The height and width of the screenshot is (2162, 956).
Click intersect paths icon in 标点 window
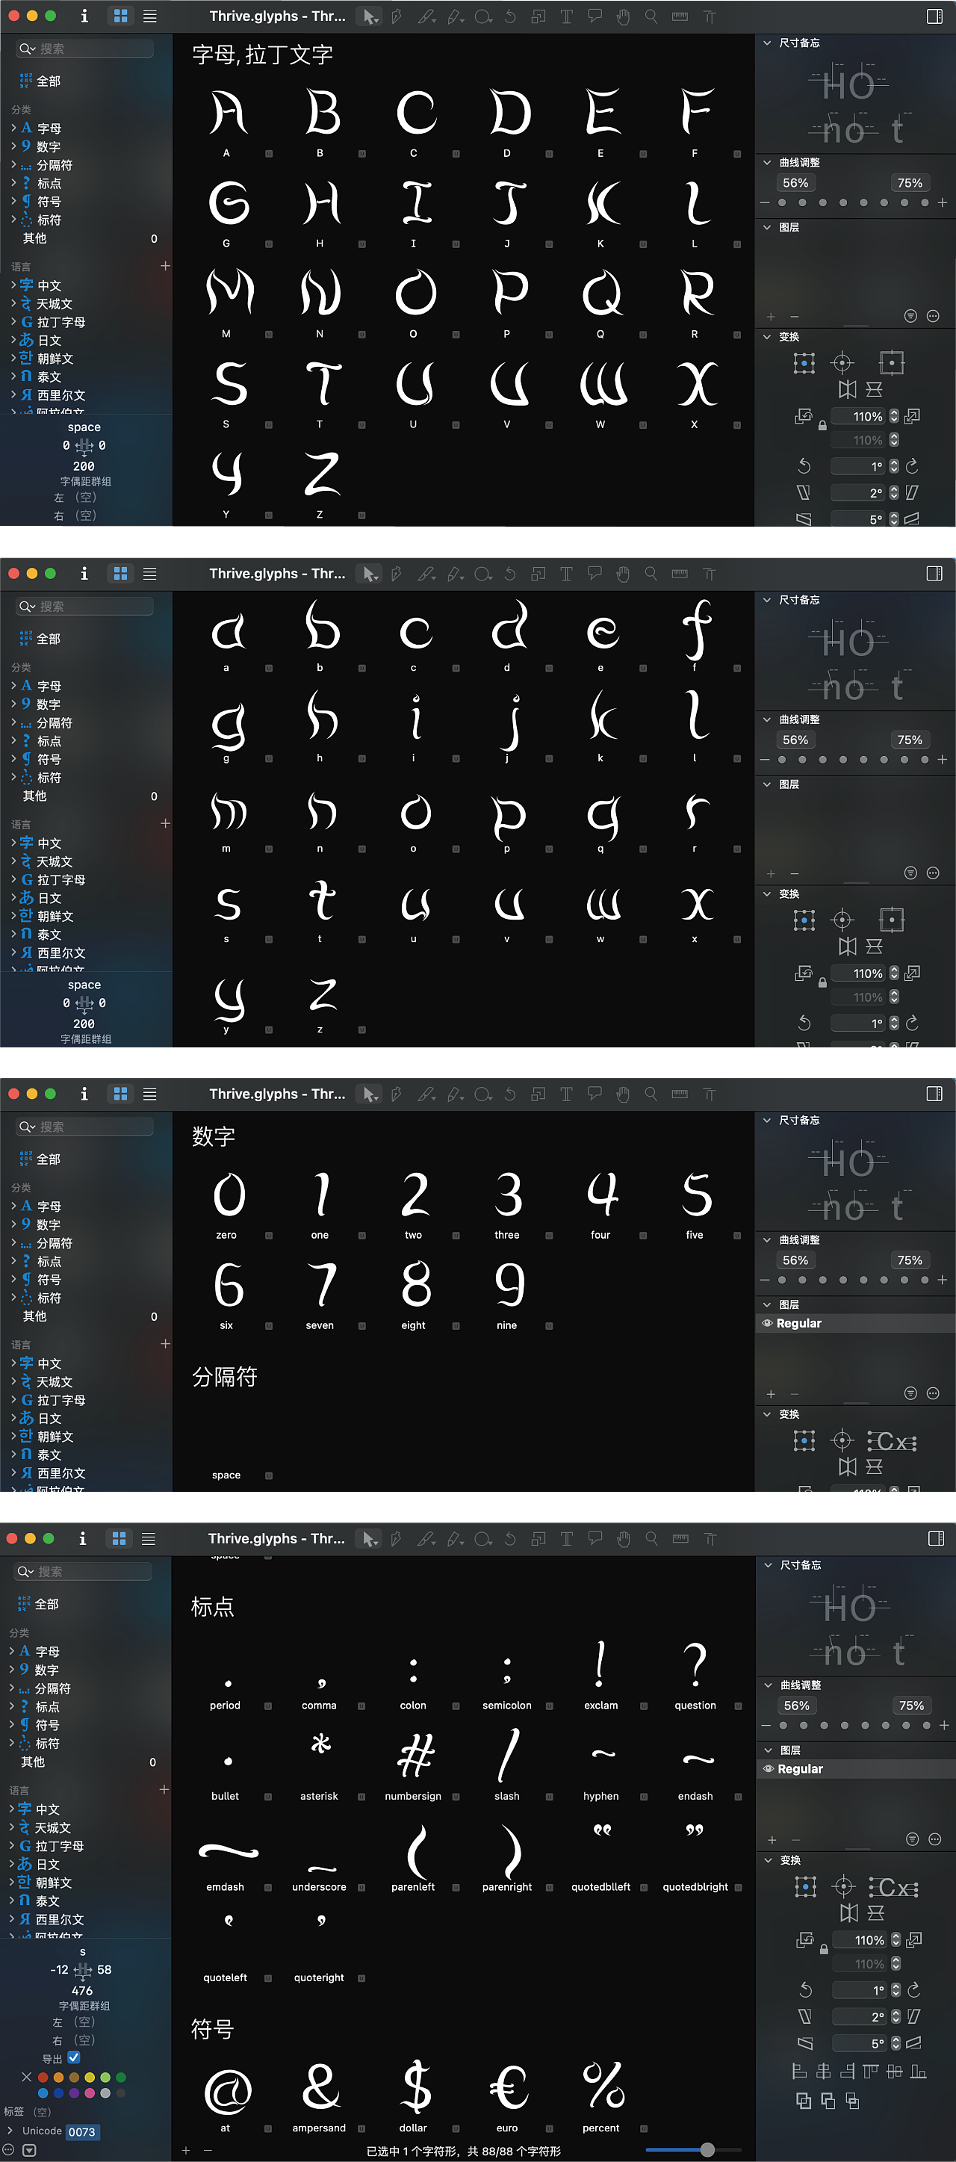click(x=853, y=2101)
